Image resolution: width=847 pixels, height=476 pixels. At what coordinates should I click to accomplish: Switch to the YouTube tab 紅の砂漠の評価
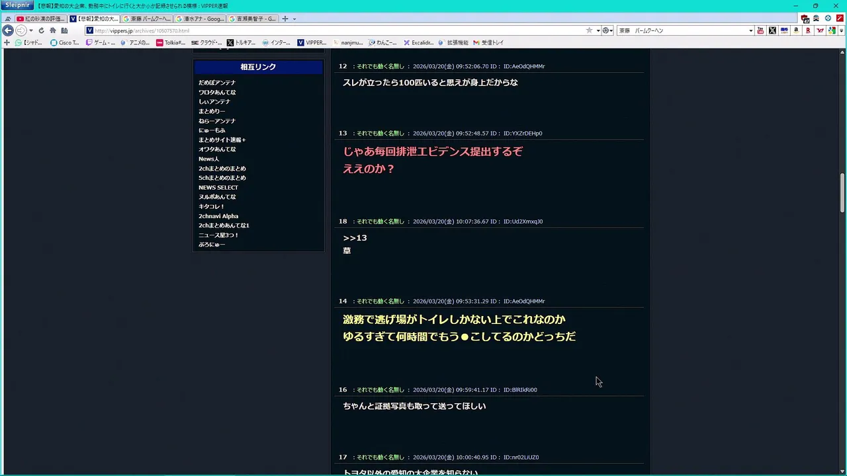pyautogui.click(x=40, y=19)
